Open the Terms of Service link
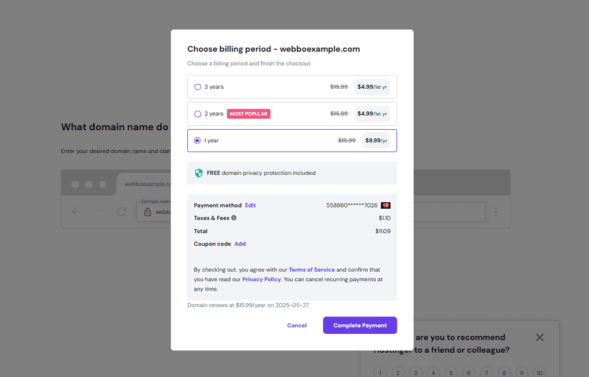The image size is (589, 377). [x=312, y=270]
